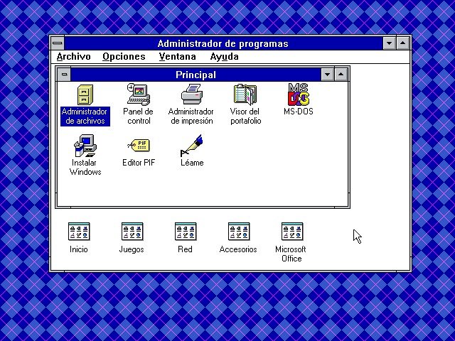Select the Visor del portafolio icon
This screenshot has width=455, height=341.
coord(245,94)
